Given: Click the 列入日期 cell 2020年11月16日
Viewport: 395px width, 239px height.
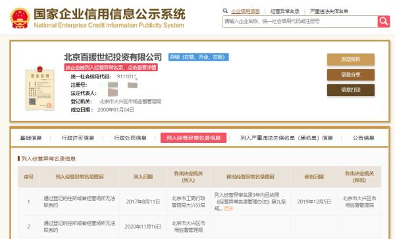Looking at the screenshot, I should point(143,226).
